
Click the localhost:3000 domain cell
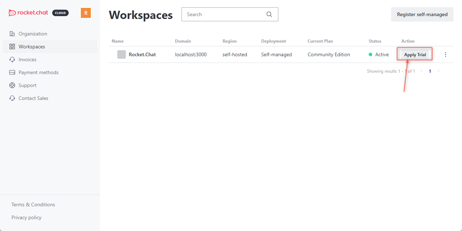click(191, 54)
